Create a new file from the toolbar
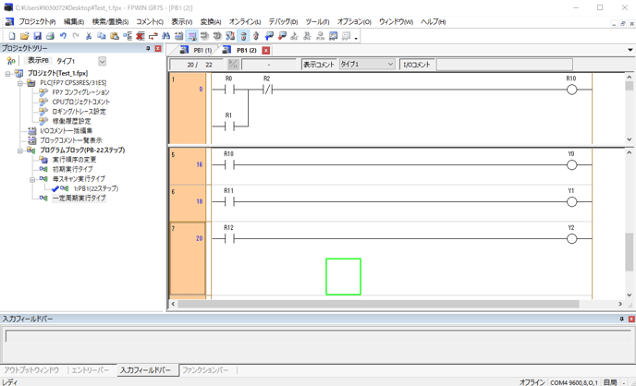636x386 pixels. (x=12, y=36)
